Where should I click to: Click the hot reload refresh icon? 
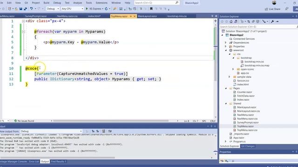tap(106, 9)
